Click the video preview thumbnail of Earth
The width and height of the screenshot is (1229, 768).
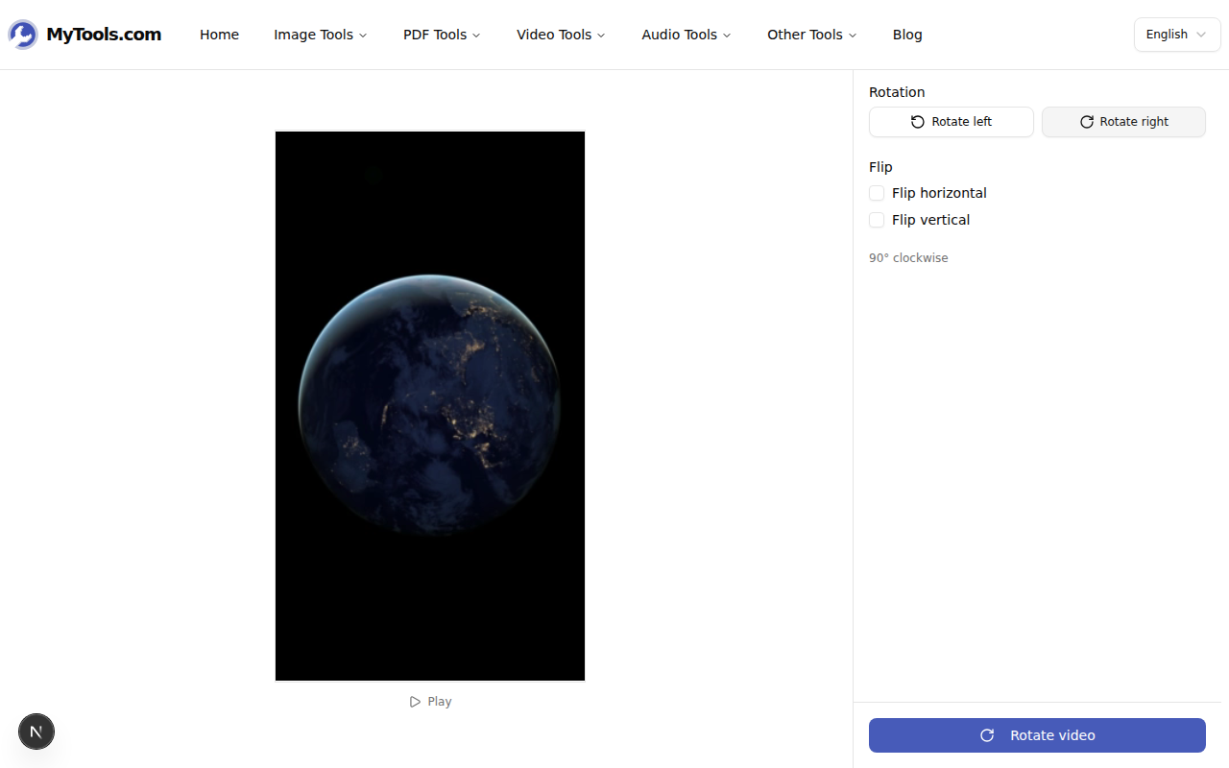tap(430, 405)
